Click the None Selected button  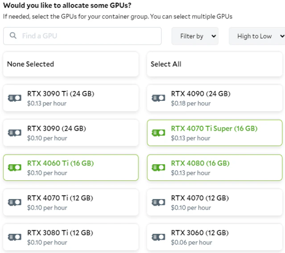[x=70, y=64]
